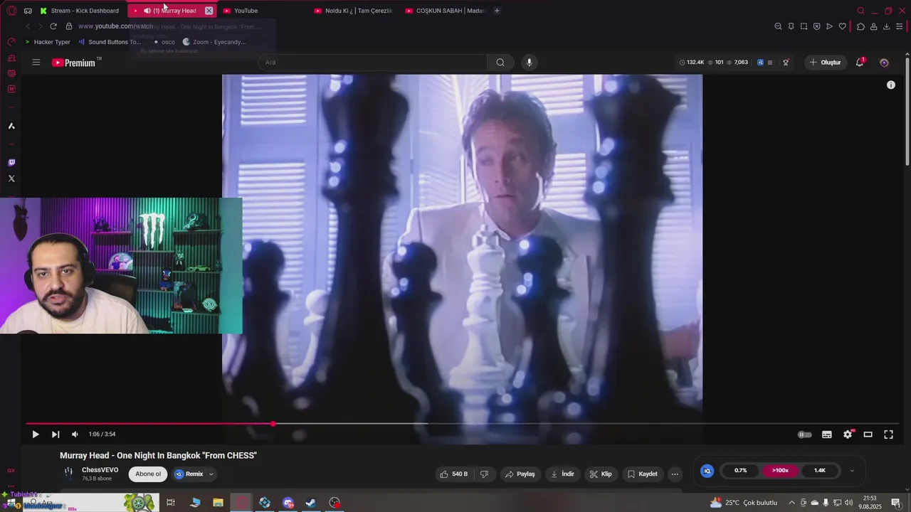Open Steam from the taskbar

click(311, 503)
